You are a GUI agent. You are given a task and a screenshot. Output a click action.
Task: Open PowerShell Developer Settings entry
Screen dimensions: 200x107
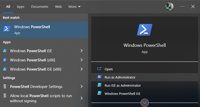[36, 87]
